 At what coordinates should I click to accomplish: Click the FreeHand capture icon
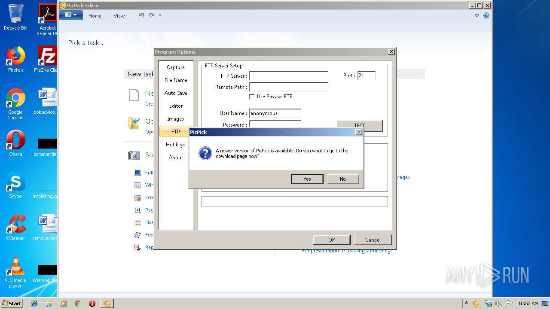(x=137, y=235)
